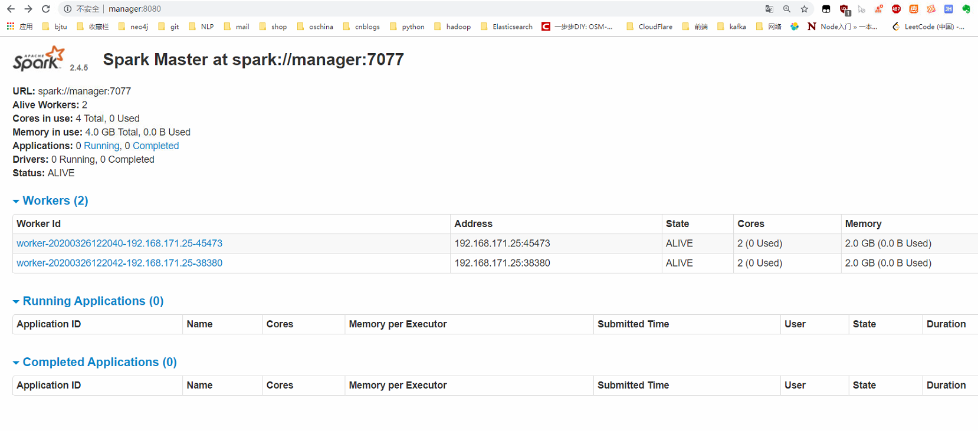The width and height of the screenshot is (978, 431).
Task: Open the 一步步DIY: OSM bookmark
Action: click(577, 27)
